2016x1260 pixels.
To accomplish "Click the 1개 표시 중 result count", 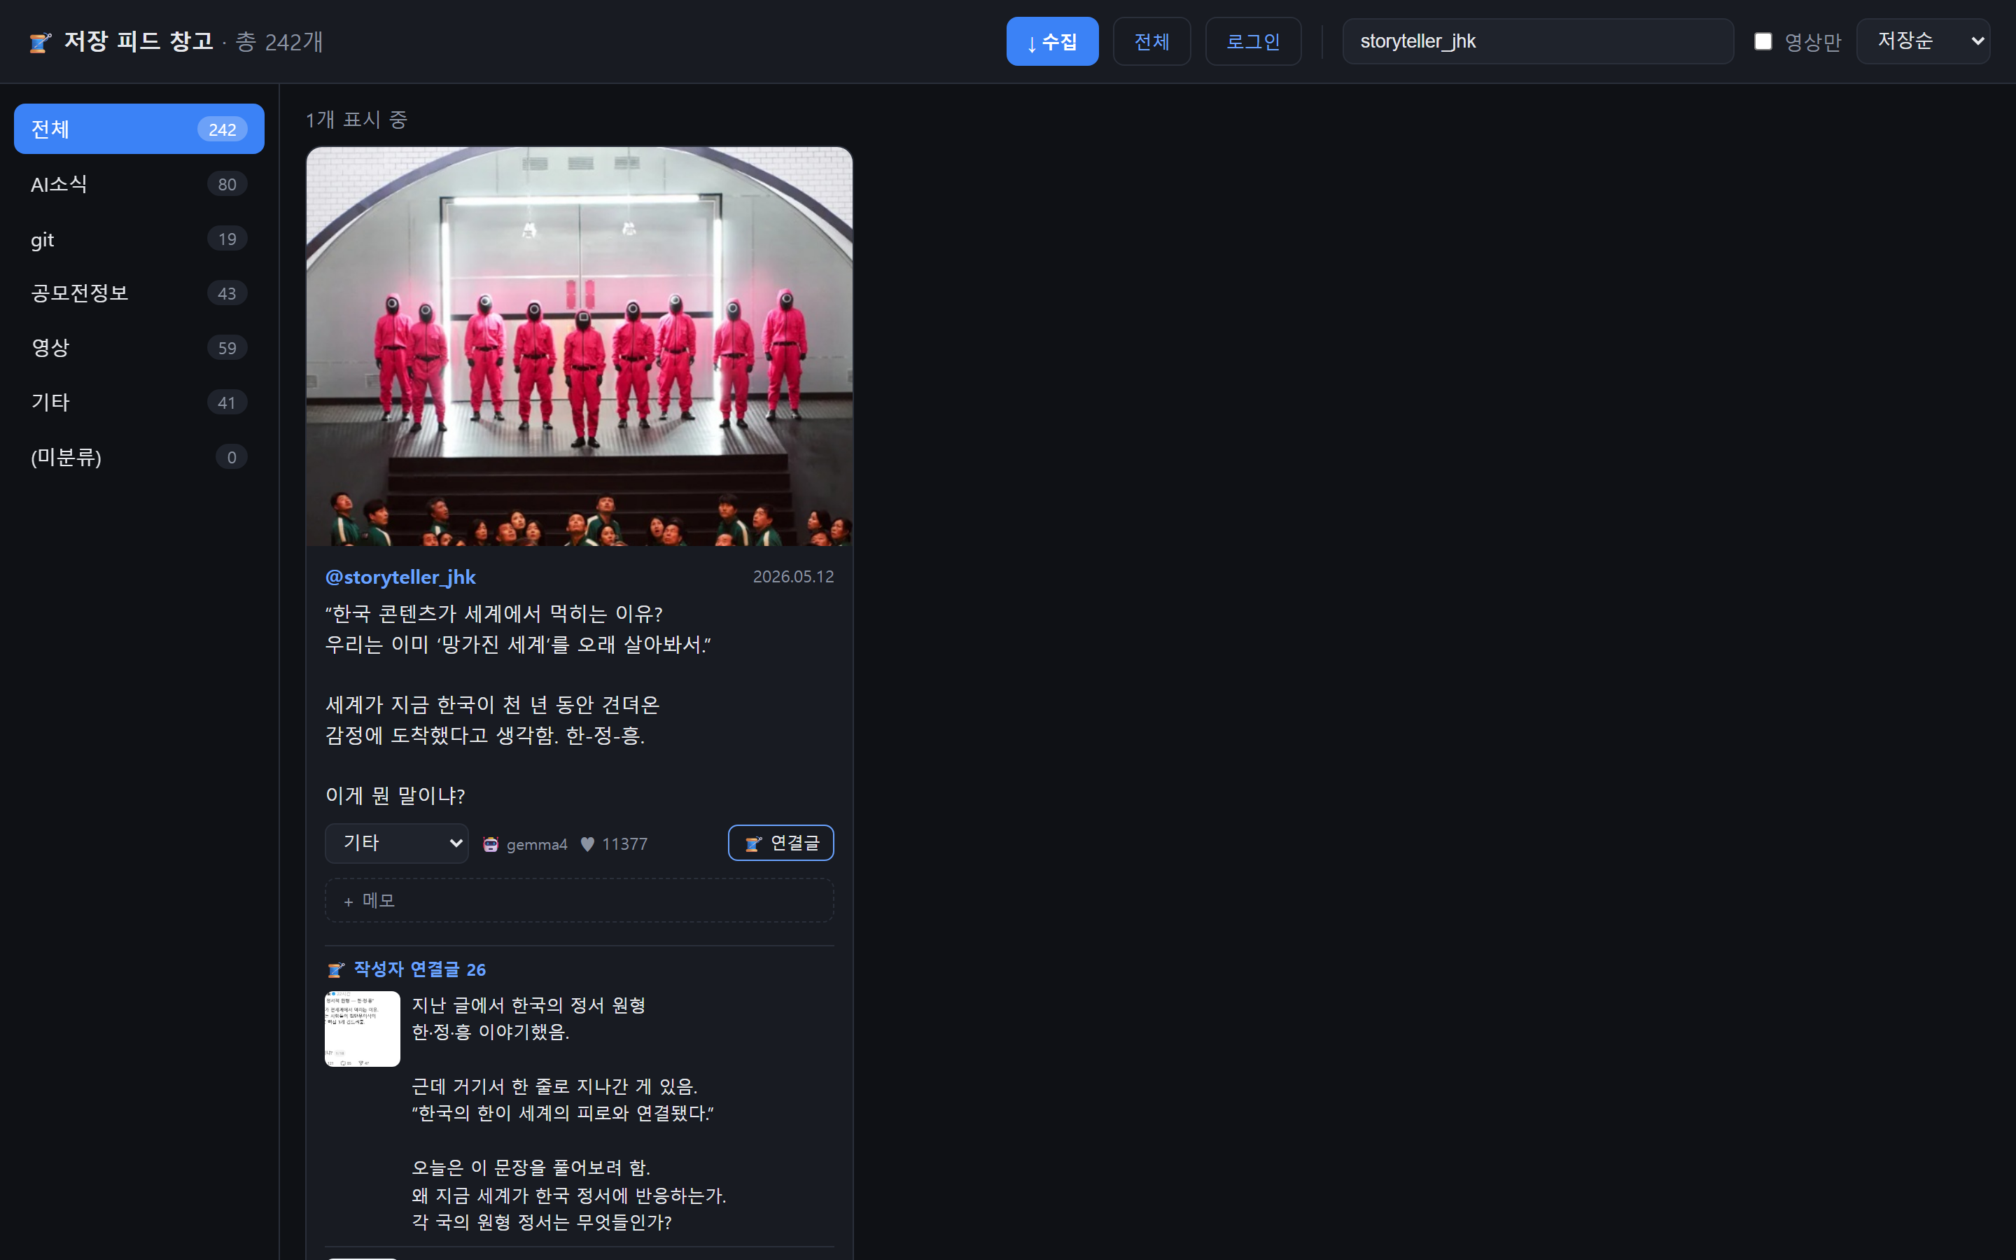I will pos(356,120).
